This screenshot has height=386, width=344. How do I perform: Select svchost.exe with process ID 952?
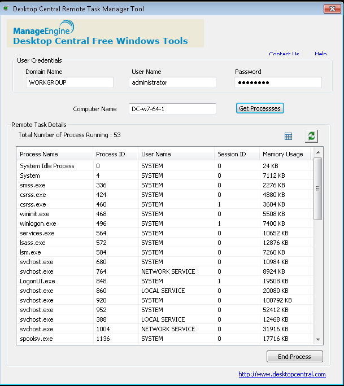click(164, 310)
